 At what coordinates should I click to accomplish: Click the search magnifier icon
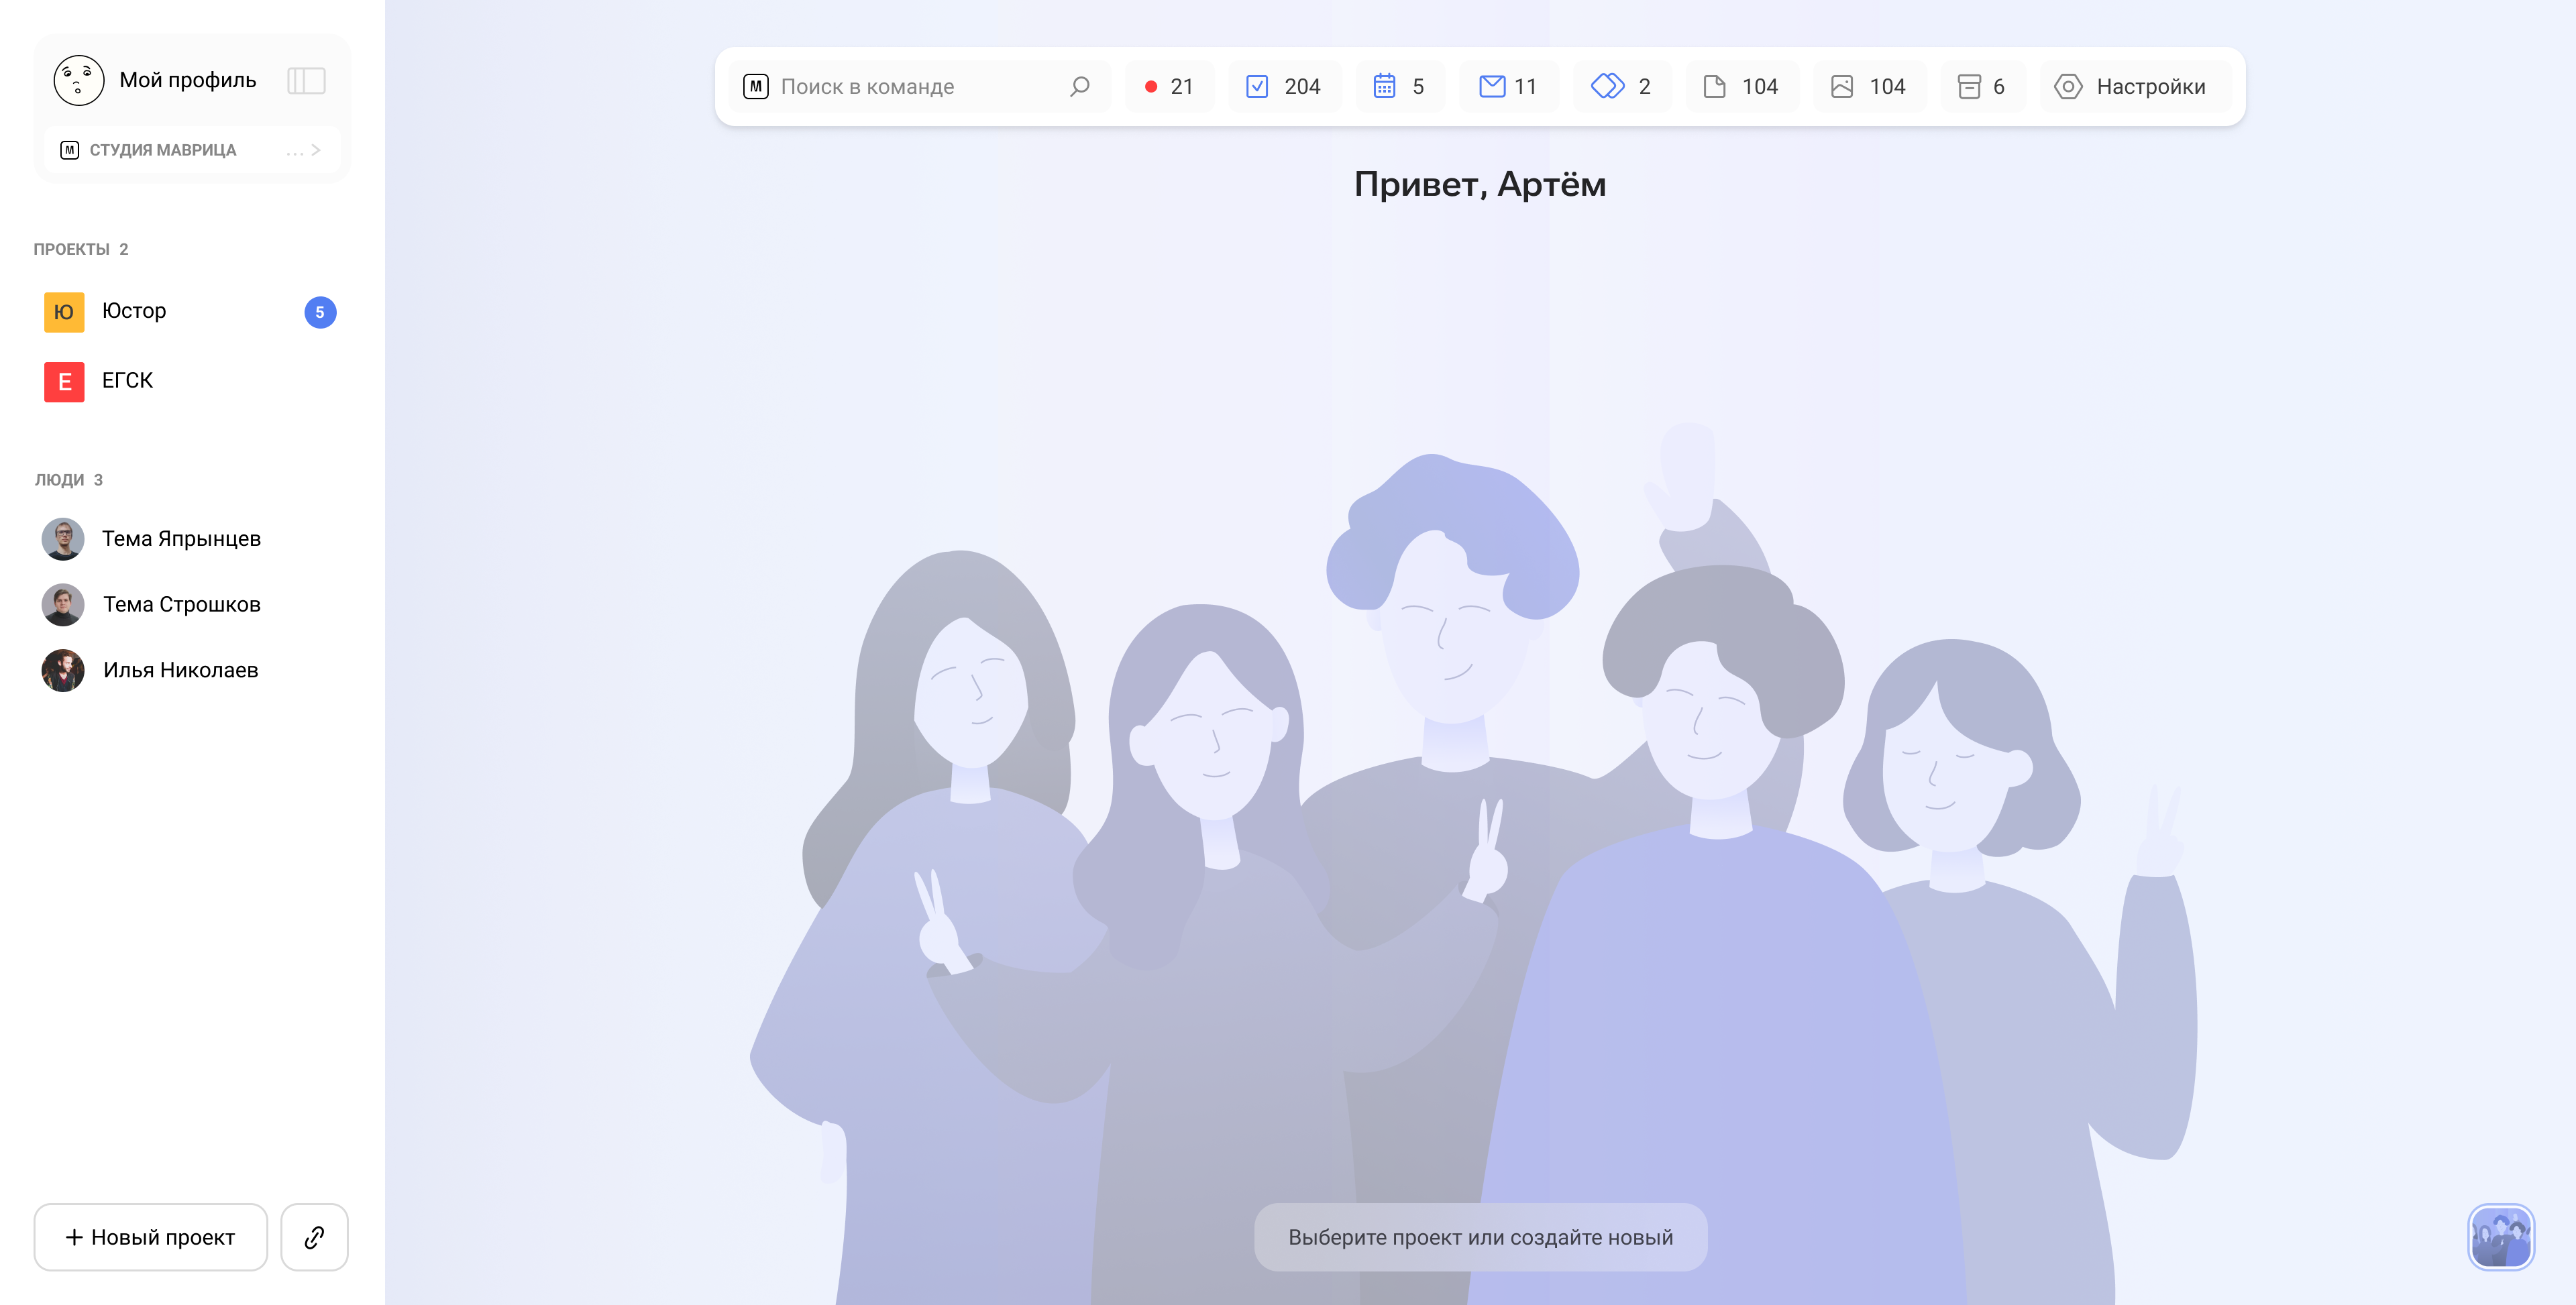click(1079, 87)
